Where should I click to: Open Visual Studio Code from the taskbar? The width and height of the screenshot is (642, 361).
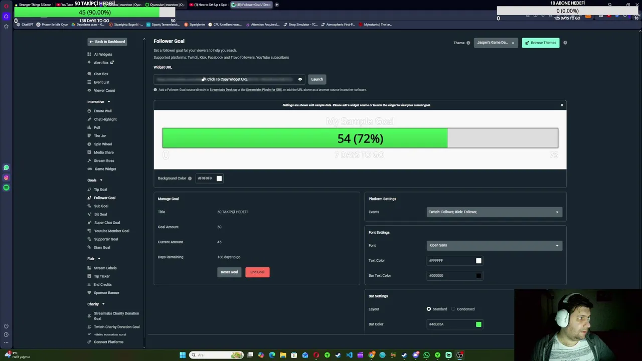[x=349, y=355]
